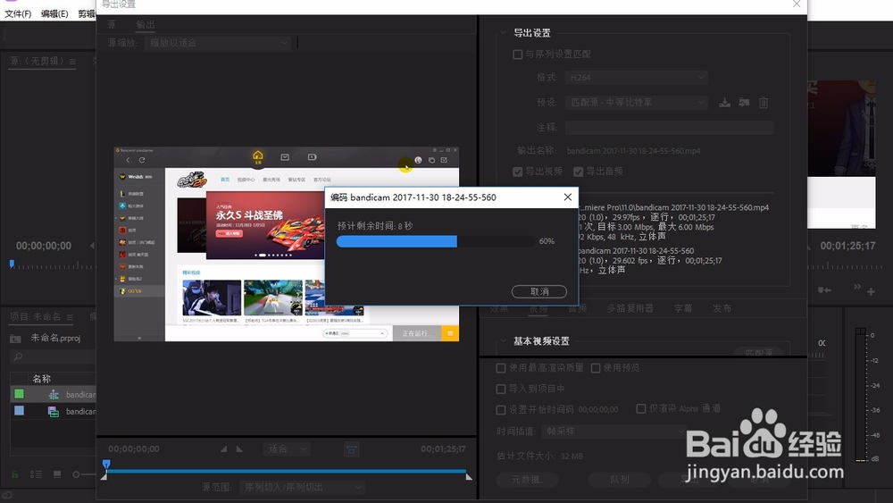893x503 pixels.
Task: Click project thumbnail zoom slider handle
Action: pos(76,474)
